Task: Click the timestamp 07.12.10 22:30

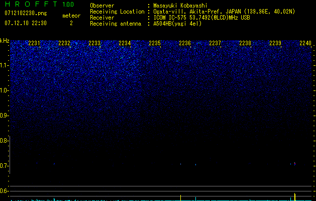Action: click(x=26, y=23)
